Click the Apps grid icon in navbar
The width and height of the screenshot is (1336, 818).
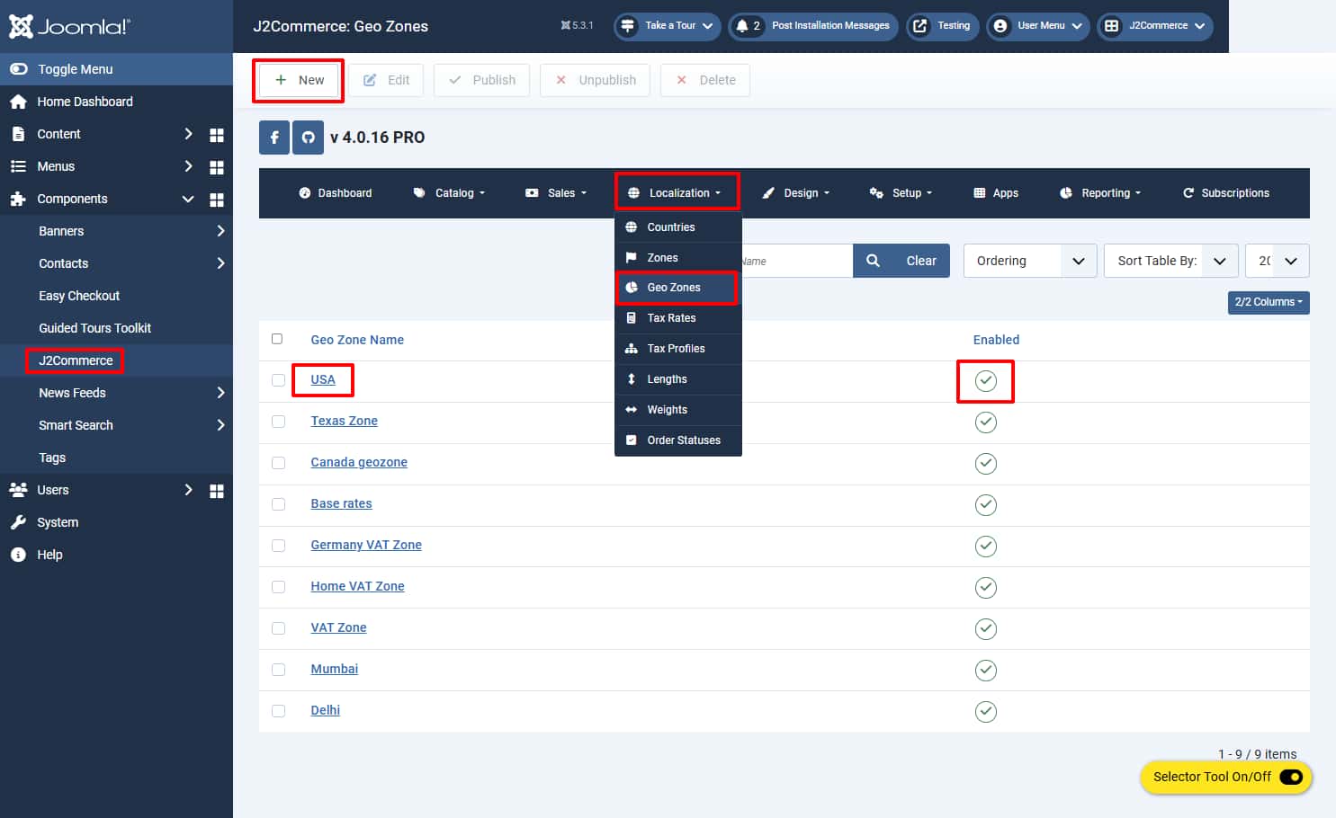[980, 193]
